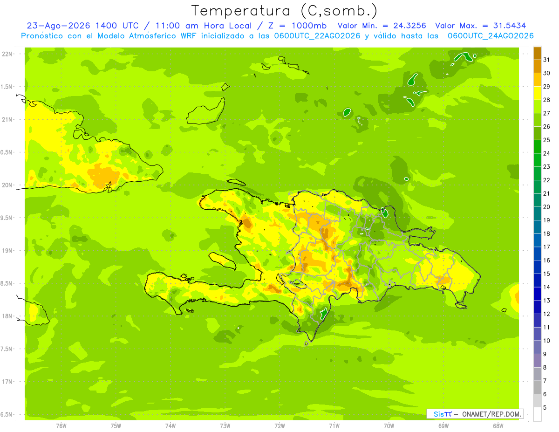This screenshot has width=559, height=432.
Task: Click the "21N" latitude label
Action: [x=7, y=119]
